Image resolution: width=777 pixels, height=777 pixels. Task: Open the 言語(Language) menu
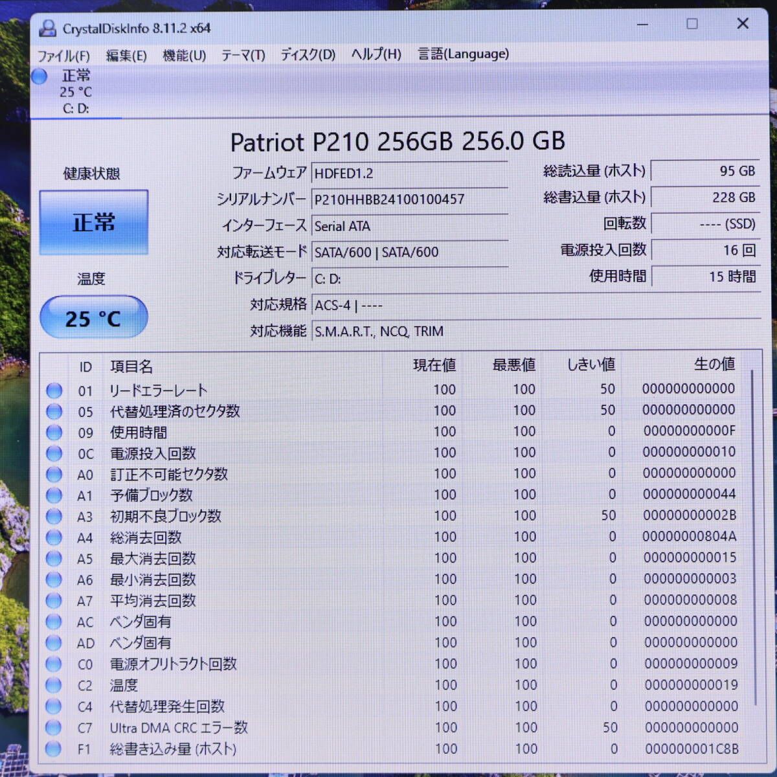coord(464,54)
